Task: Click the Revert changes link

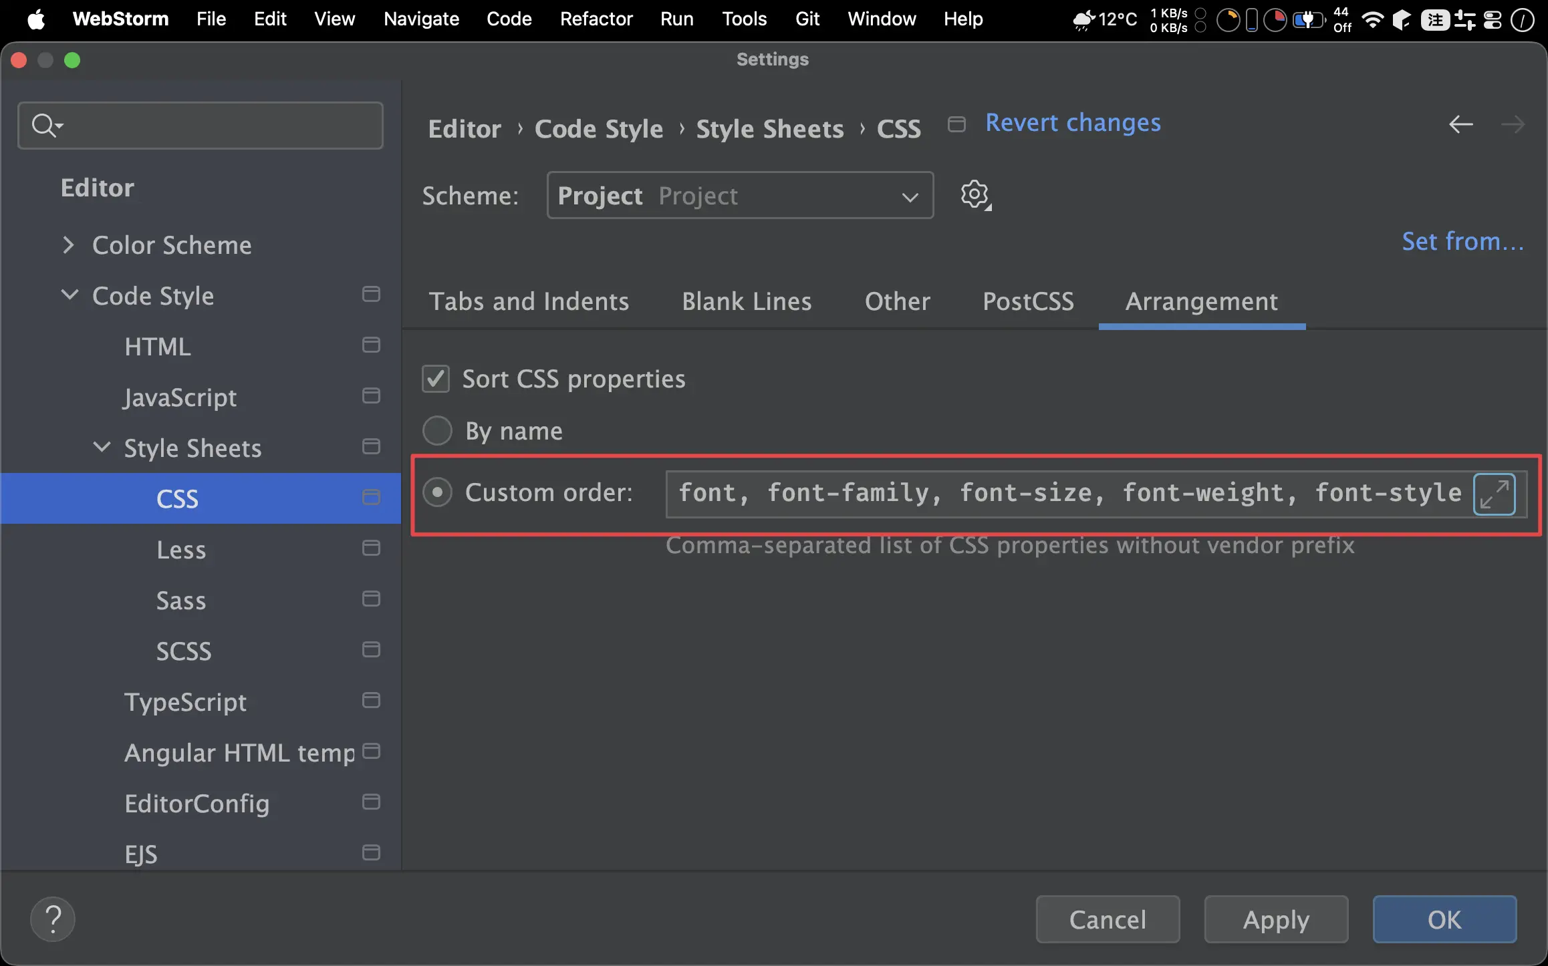Action: [1073, 123]
